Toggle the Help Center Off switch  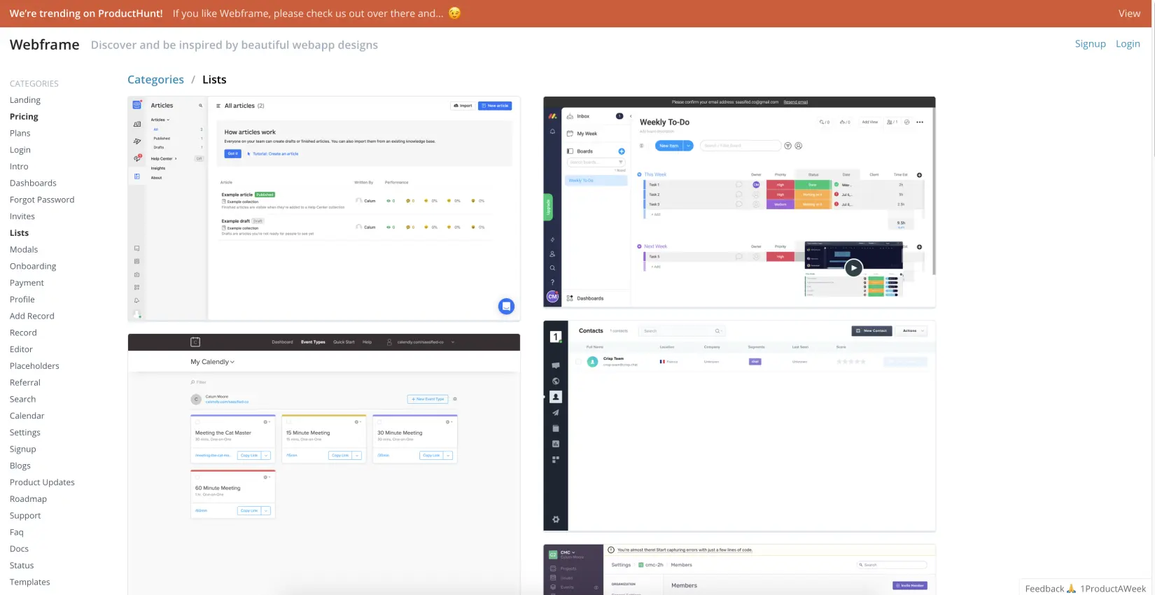[x=199, y=159]
